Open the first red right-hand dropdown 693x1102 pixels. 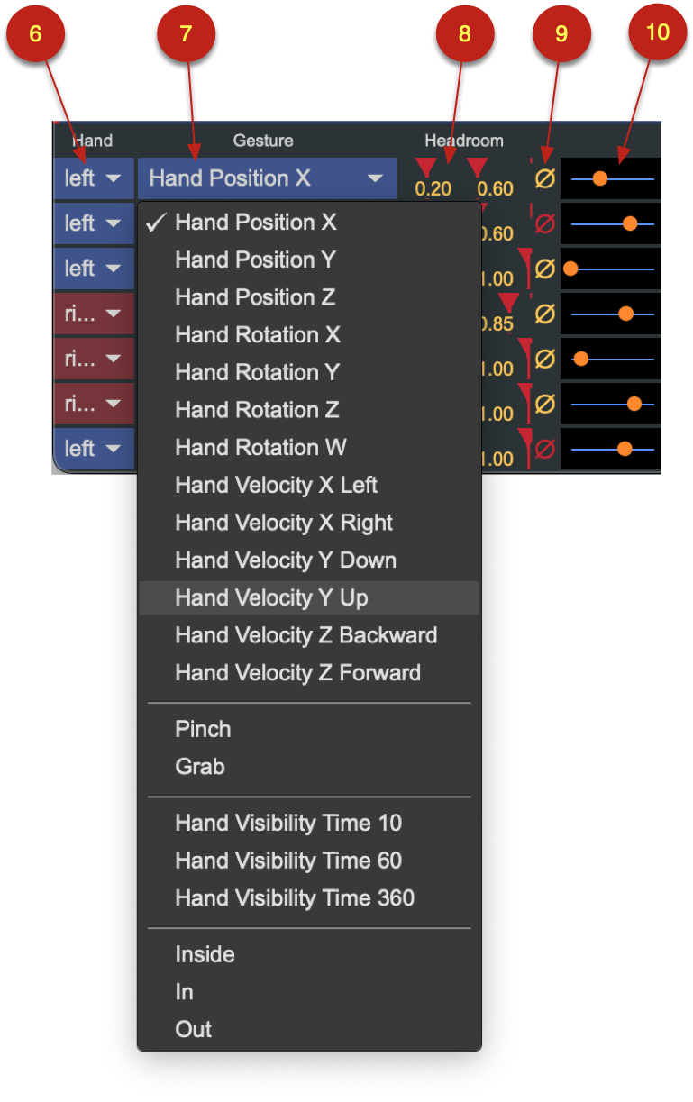[x=93, y=314]
